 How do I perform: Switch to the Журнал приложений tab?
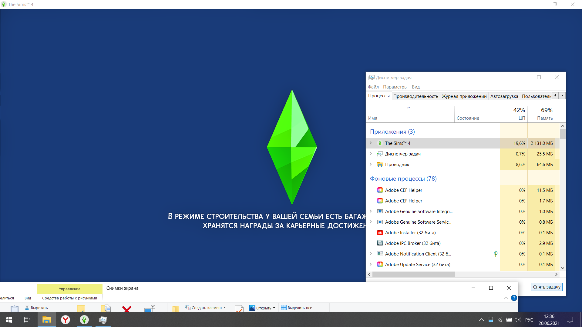click(464, 96)
